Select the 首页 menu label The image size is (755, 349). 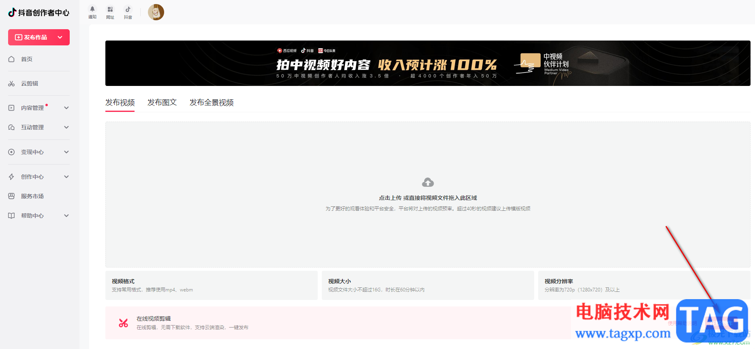pyautogui.click(x=27, y=59)
